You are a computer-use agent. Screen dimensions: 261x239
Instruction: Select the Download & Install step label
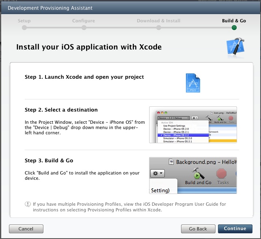(158, 21)
